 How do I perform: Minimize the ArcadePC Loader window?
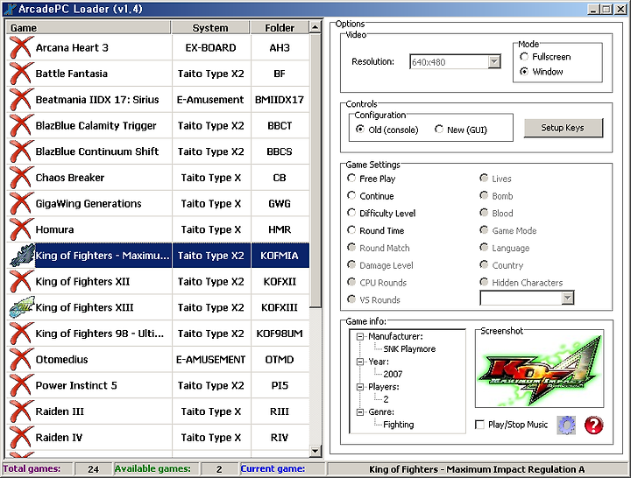coord(593,9)
